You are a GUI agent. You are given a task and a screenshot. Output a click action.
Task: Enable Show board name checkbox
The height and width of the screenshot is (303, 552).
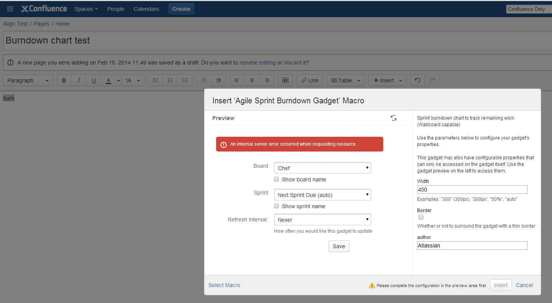coord(276,179)
